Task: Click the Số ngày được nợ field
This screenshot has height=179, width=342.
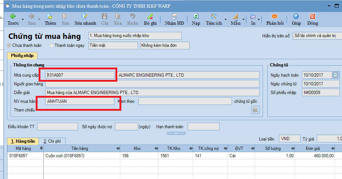Action: (x=126, y=127)
